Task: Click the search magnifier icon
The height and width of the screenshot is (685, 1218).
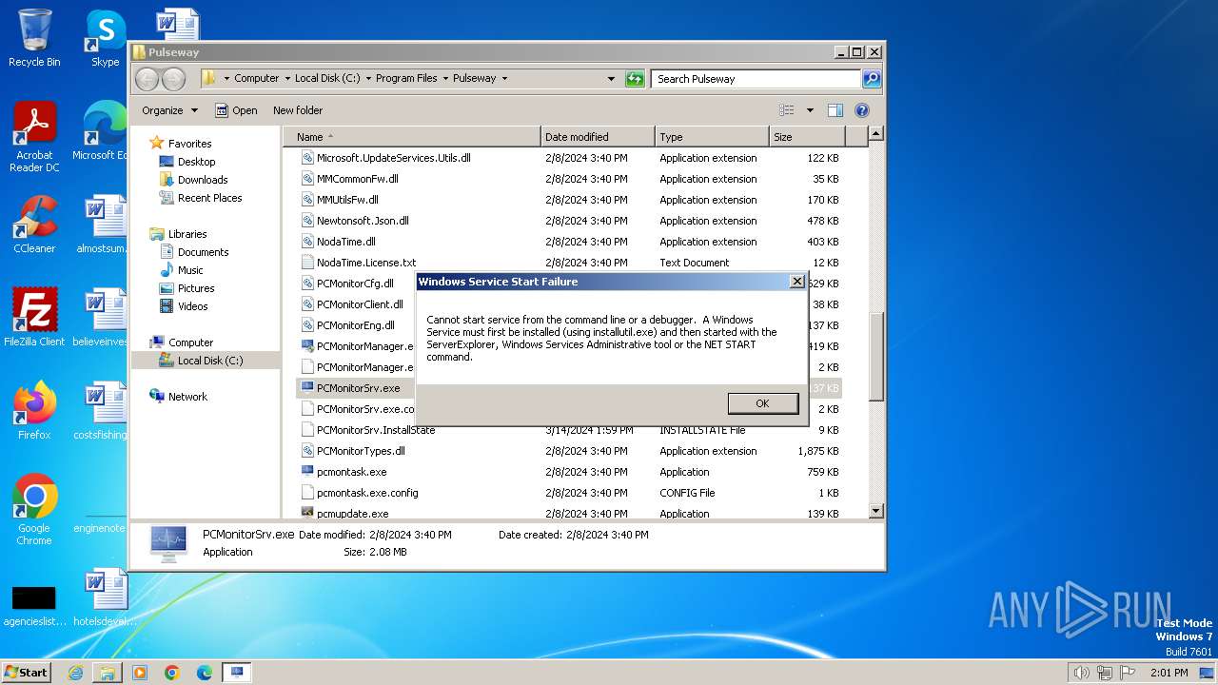Action: [x=871, y=79]
